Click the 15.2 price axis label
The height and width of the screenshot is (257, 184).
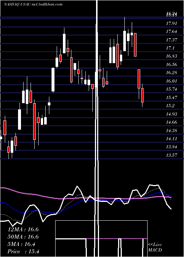170,106
